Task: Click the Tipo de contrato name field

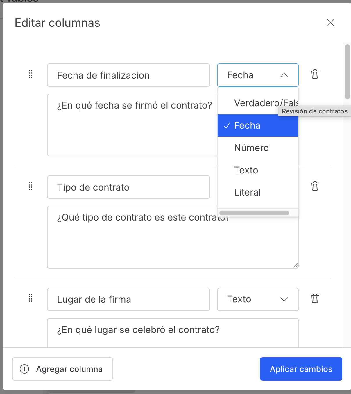Action: (128, 187)
